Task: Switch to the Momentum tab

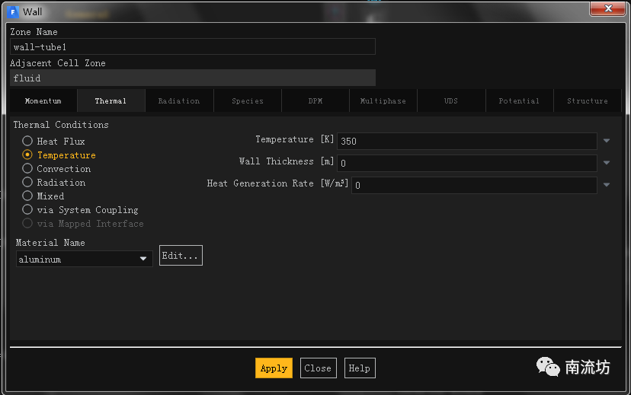Action: coord(43,101)
